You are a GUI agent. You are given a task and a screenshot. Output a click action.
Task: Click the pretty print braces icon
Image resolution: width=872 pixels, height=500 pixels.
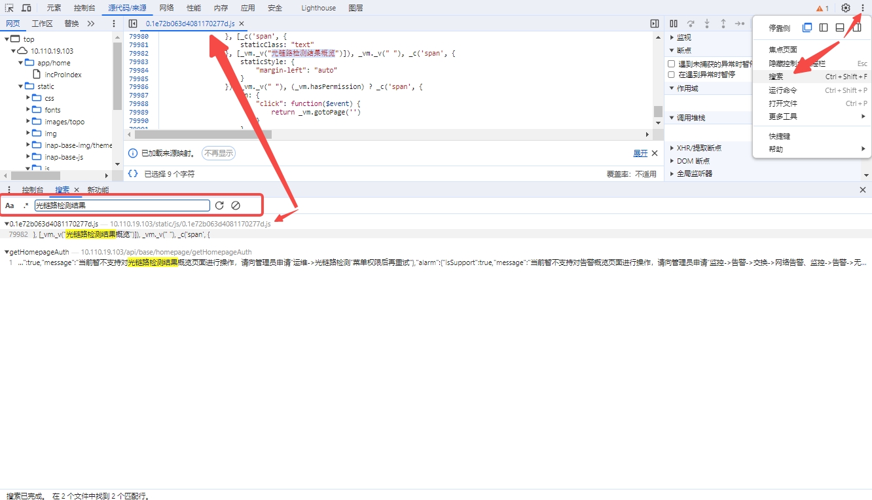tap(133, 174)
